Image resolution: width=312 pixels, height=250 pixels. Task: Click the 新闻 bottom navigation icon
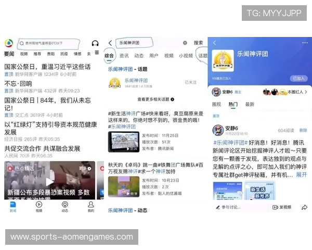pyautogui.click(x=13, y=207)
